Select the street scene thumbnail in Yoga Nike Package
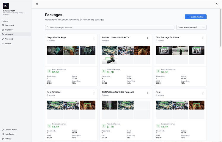 pos(71,50)
